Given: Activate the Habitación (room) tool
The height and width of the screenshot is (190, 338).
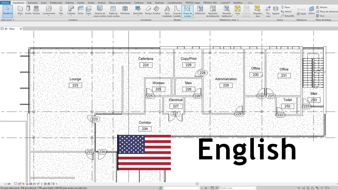Looking at the screenshot, I should 200,10.
